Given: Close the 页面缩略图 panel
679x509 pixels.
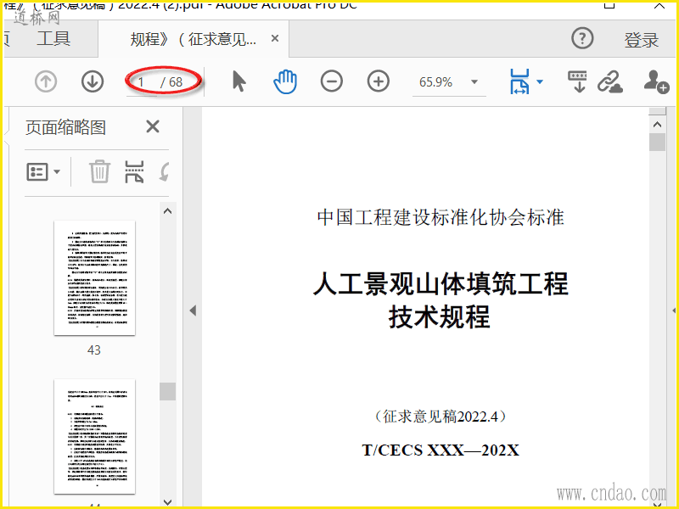Looking at the screenshot, I should click(153, 126).
